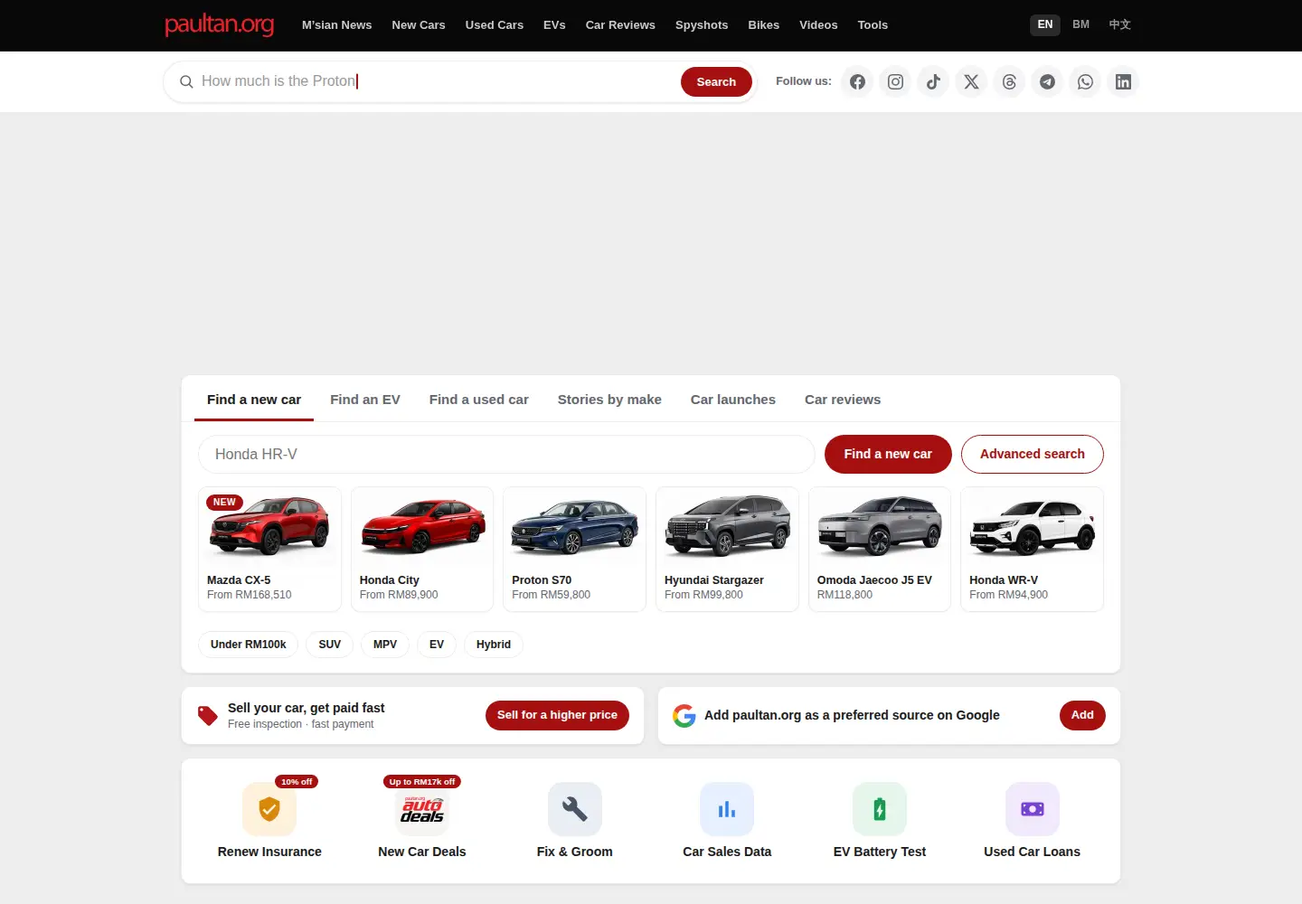Open the LinkedIn follow icon
Image resolution: width=1302 pixels, height=904 pixels.
click(x=1123, y=82)
